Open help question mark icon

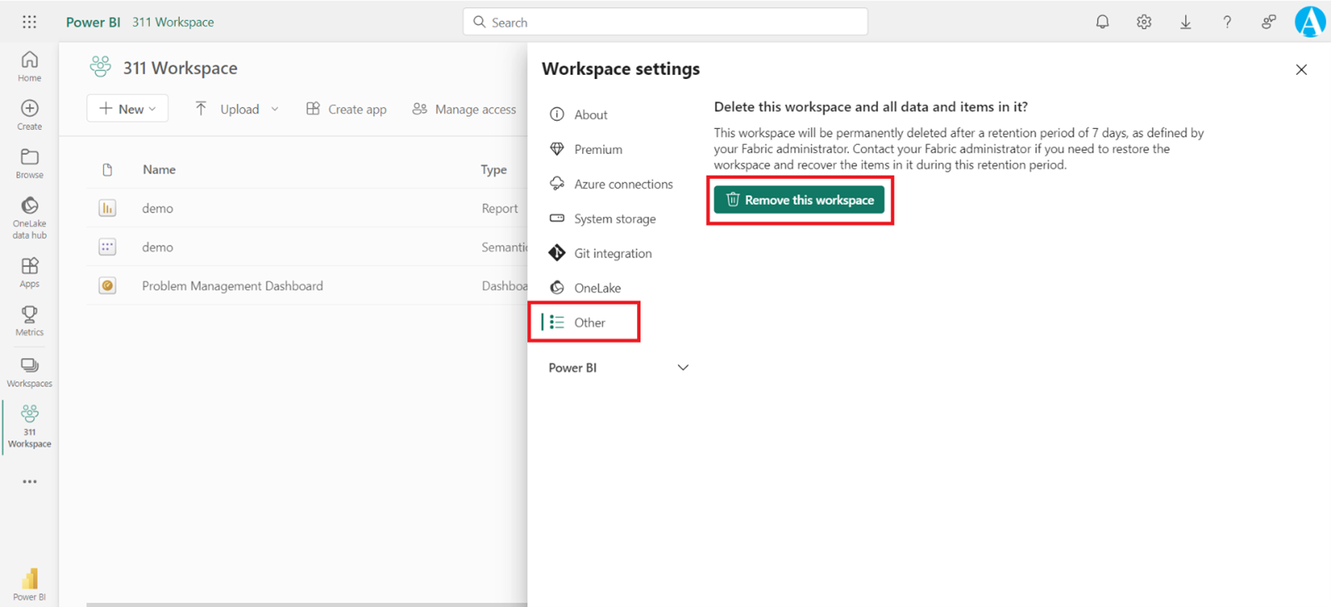(x=1227, y=22)
